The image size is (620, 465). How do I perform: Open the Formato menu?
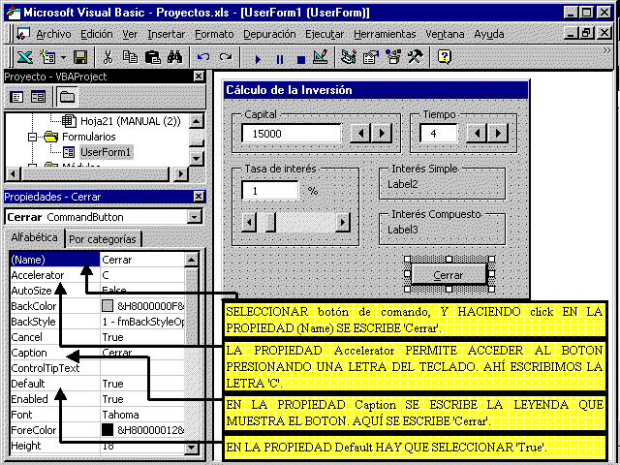coord(214,35)
